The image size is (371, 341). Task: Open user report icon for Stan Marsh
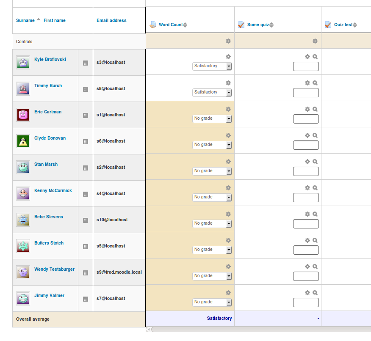point(86,168)
